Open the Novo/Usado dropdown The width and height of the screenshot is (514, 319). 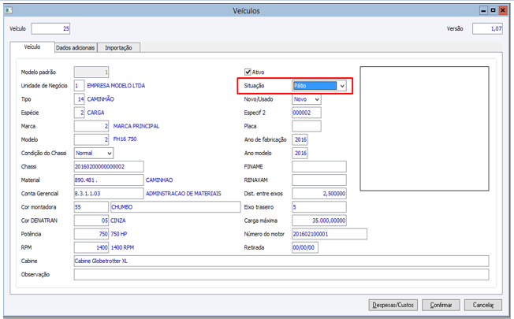tap(307, 99)
